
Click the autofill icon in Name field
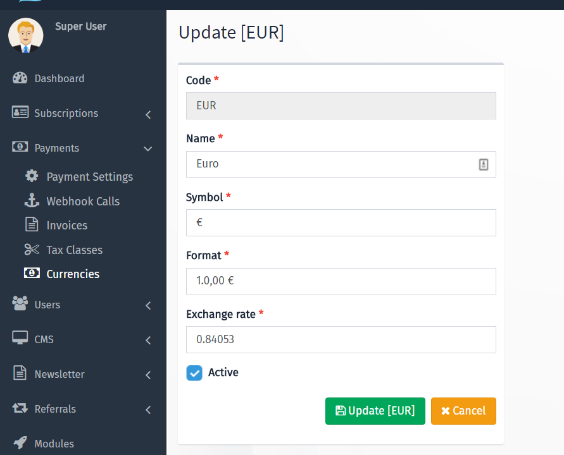click(x=484, y=164)
